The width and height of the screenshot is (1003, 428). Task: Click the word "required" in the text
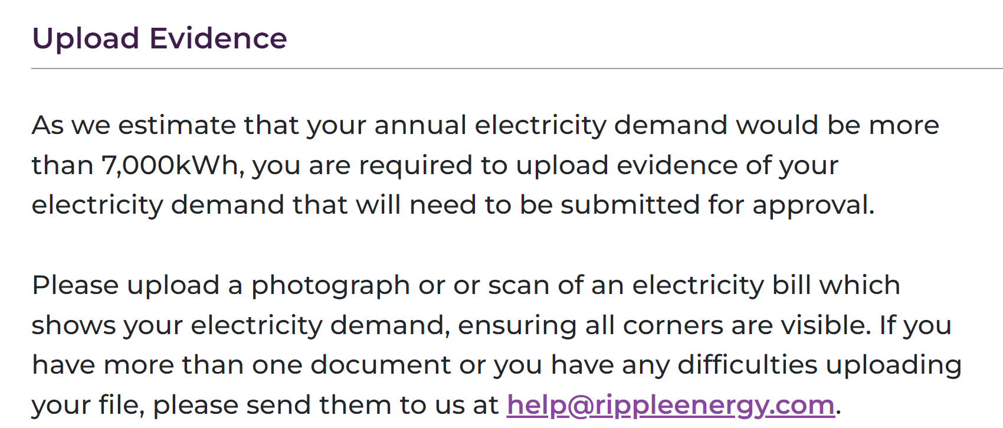(x=416, y=166)
